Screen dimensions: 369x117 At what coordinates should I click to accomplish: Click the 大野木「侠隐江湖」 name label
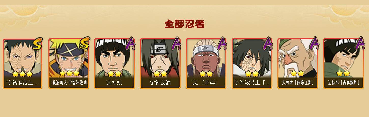297,83
